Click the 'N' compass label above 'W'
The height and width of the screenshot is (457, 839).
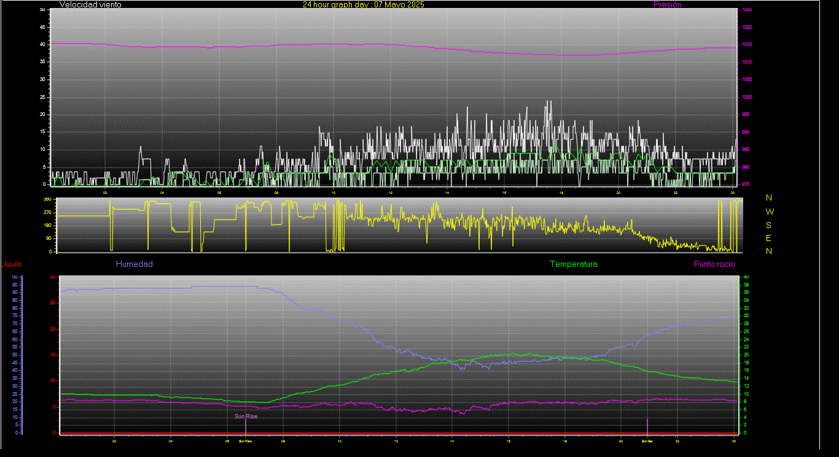[769, 198]
